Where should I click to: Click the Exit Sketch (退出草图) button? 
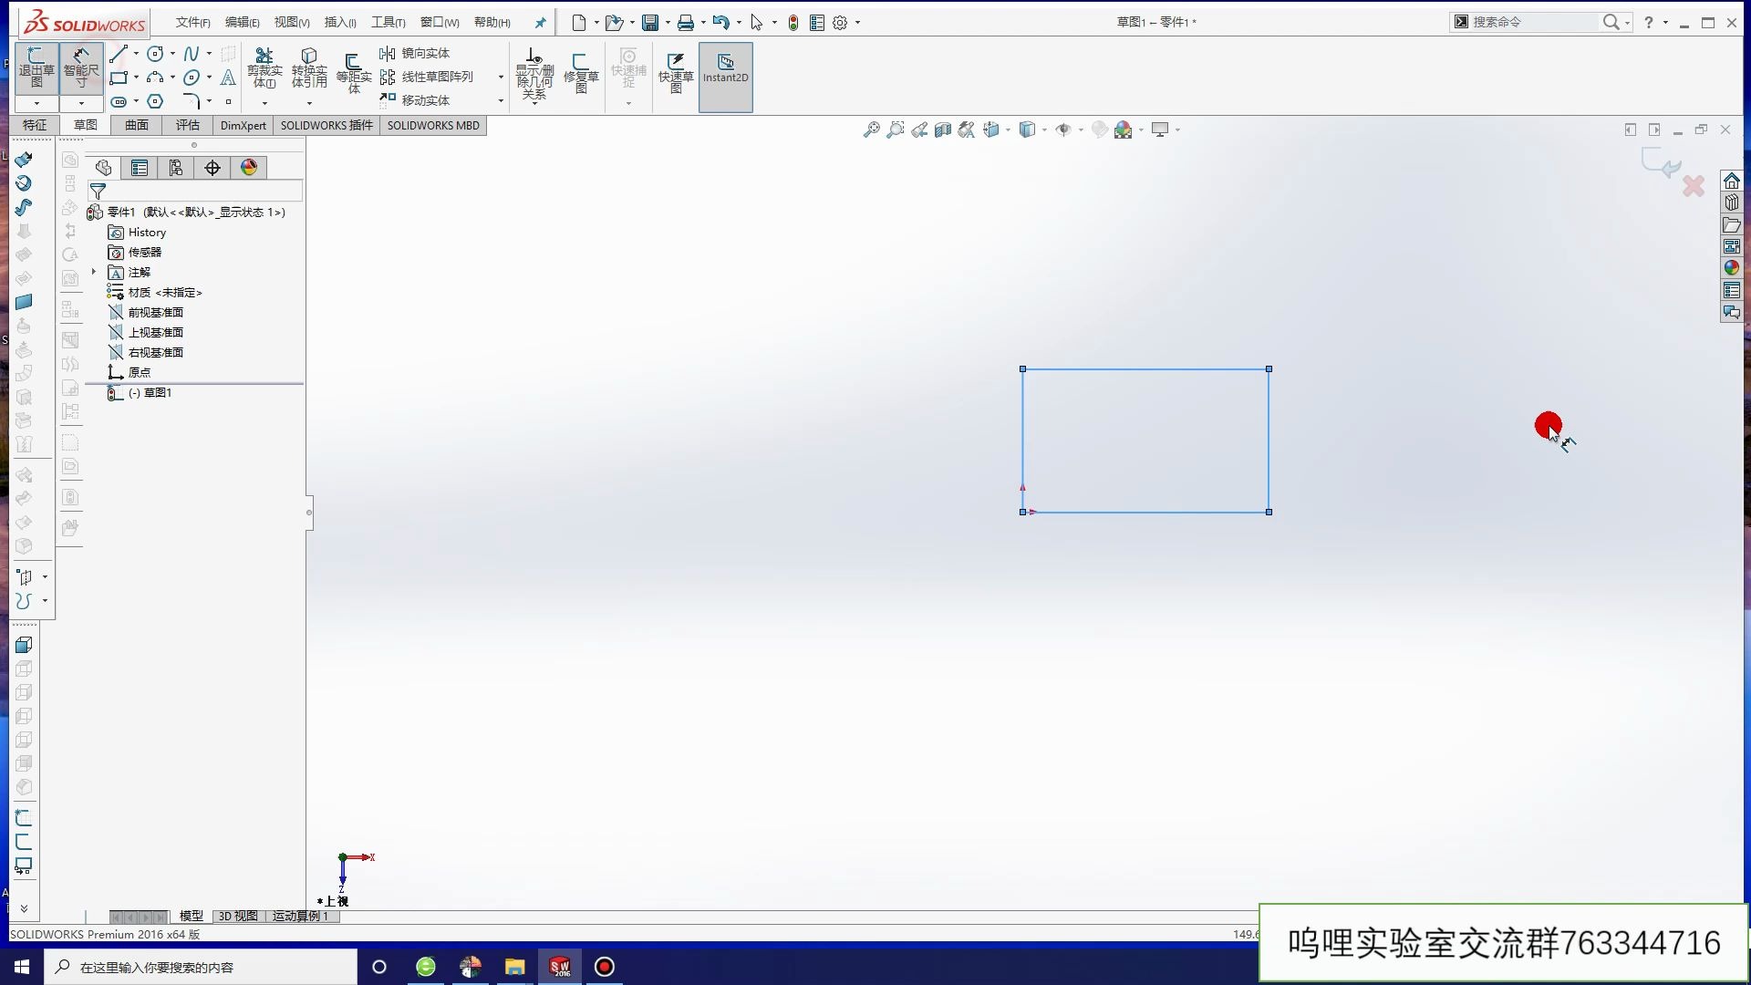(x=36, y=67)
